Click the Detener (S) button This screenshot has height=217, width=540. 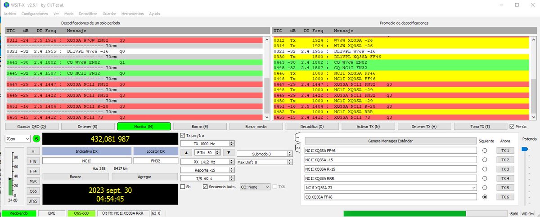pyautogui.click(x=88, y=127)
